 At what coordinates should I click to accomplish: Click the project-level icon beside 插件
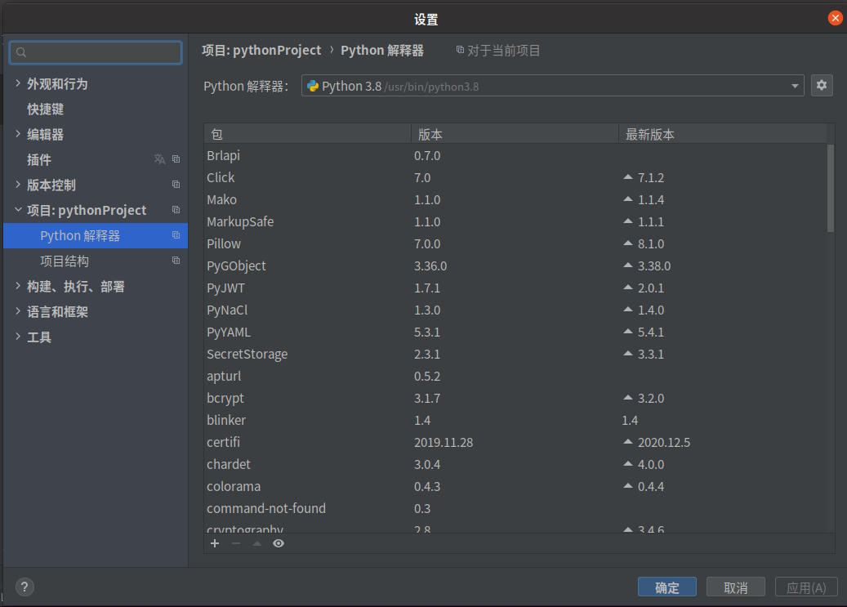pyautogui.click(x=176, y=159)
